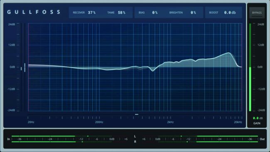
Task: Click the green GAIN level slider
Action: click(250, 67)
